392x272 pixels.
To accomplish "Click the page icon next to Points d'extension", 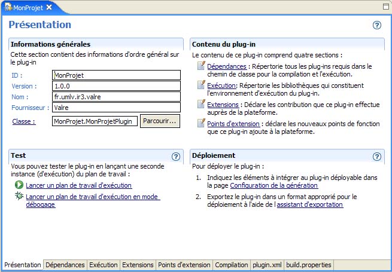I will [x=201, y=124].
